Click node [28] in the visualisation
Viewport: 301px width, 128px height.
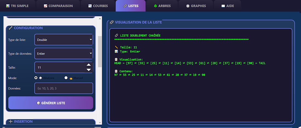tap(214, 63)
